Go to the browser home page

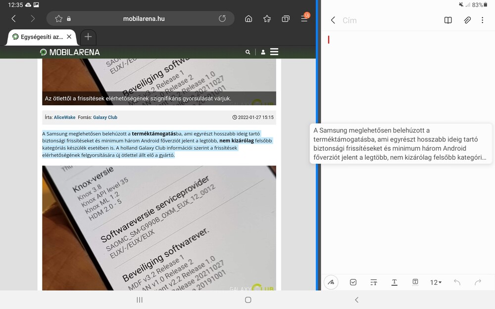pyautogui.click(x=248, y=19)
